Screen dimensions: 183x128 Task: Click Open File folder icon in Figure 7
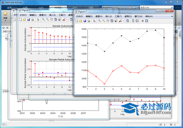point(80,21)
